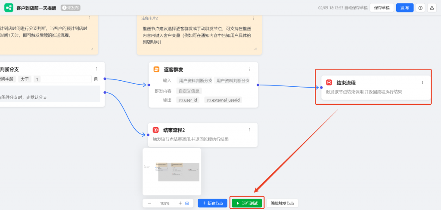Click the 结束流程2 input connection port

click(148, 135)
